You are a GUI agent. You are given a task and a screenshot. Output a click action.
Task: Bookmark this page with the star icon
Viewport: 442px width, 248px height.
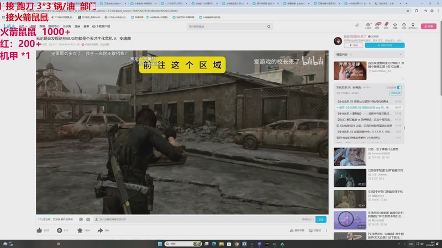pos(408,10)
